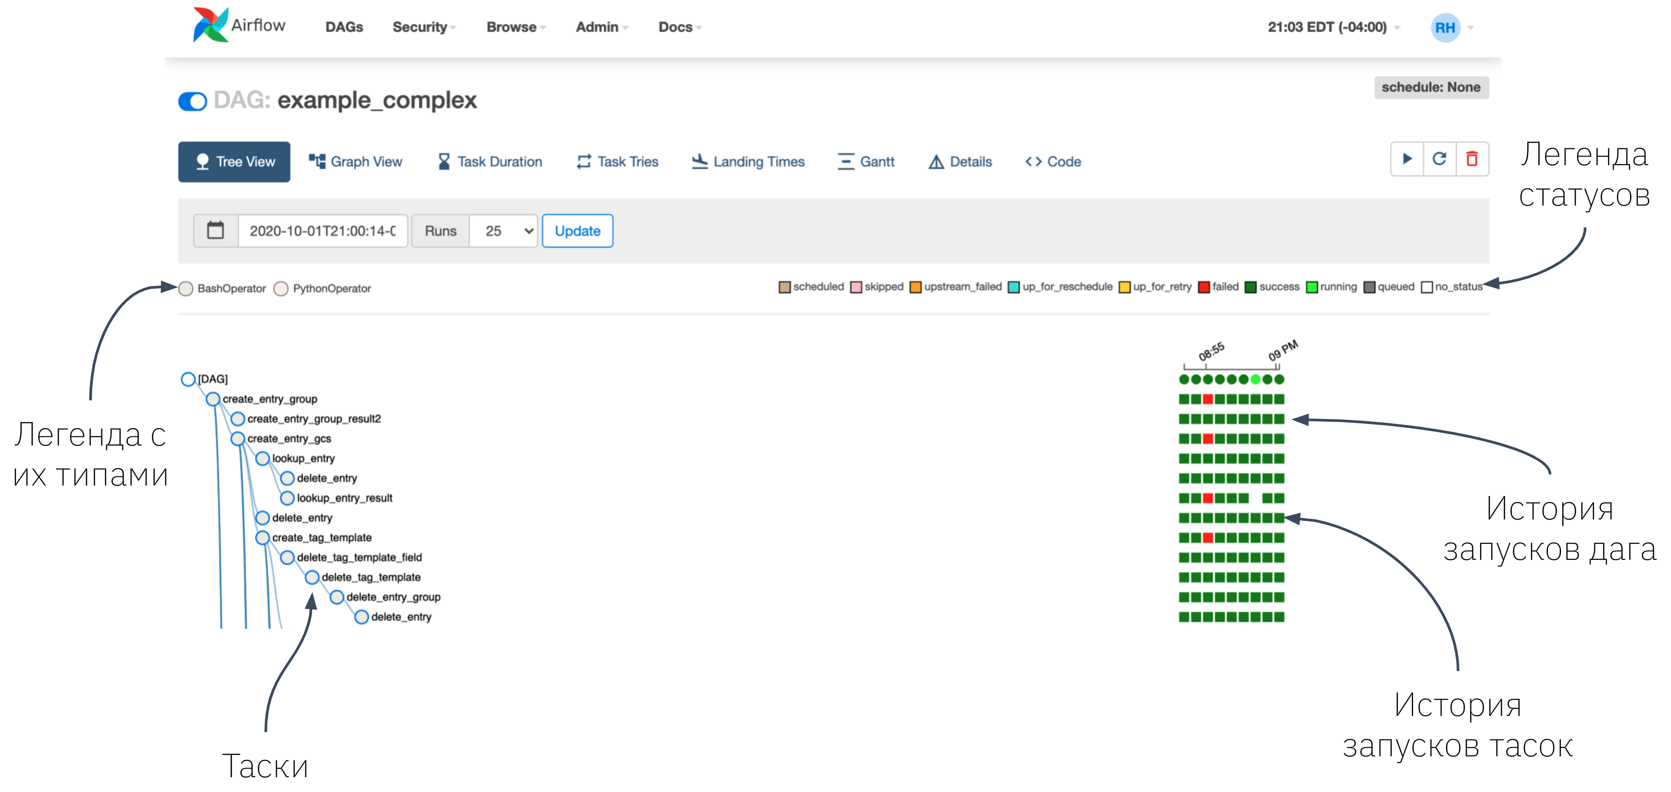Select the lookup_entry_result task node
Viewport: 1671px width, 792px height.
[287, 499]
